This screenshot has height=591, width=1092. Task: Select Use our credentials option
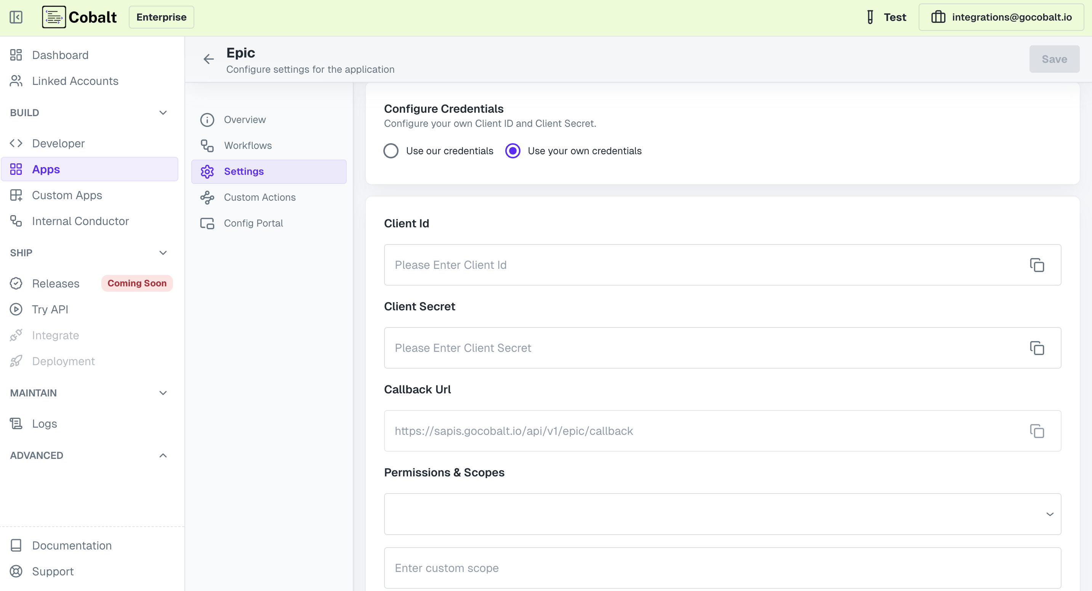click(391, 150)
